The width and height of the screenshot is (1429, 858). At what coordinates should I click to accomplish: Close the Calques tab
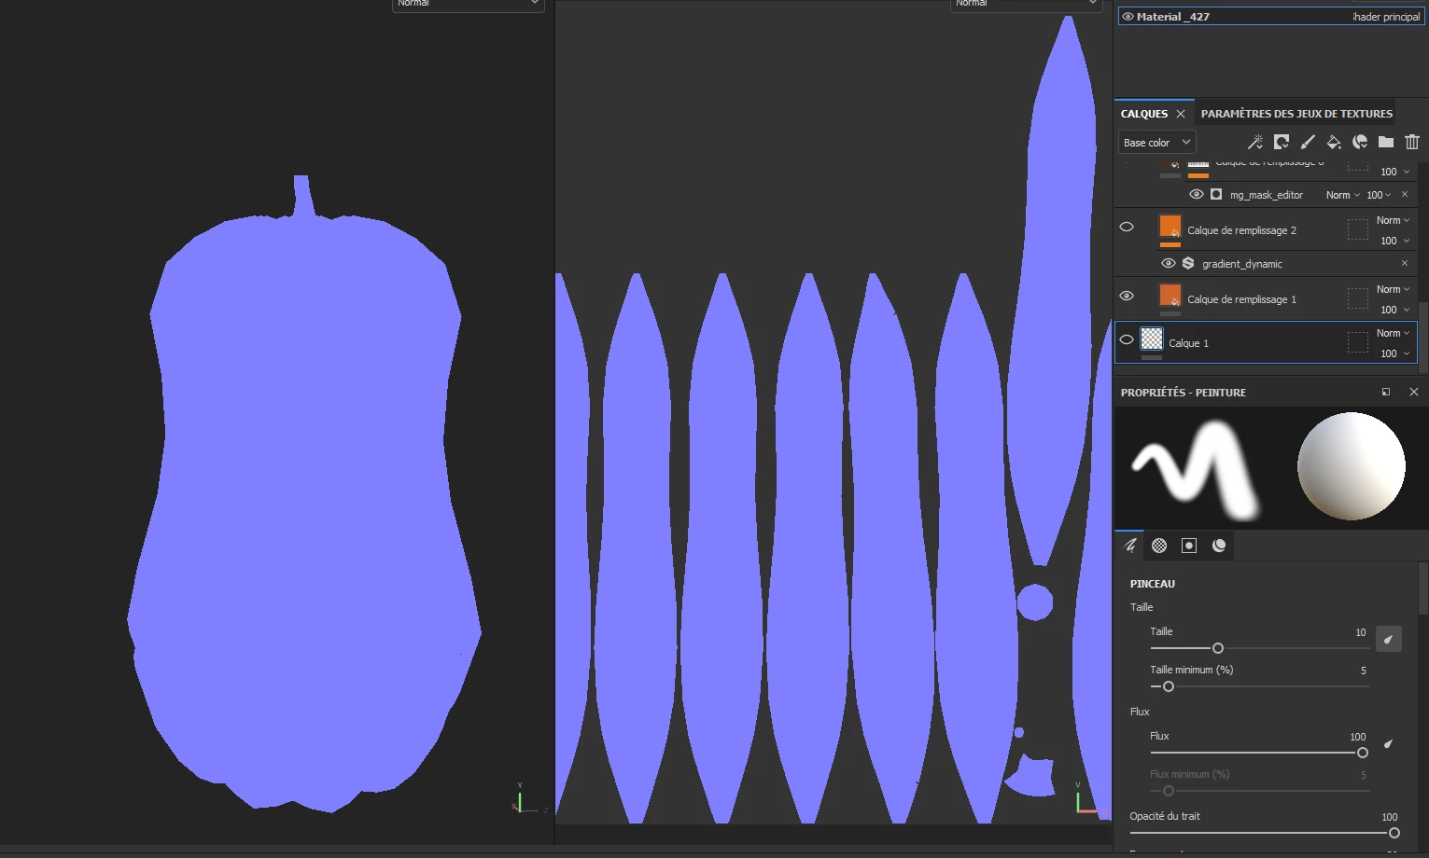[1181, 114]
